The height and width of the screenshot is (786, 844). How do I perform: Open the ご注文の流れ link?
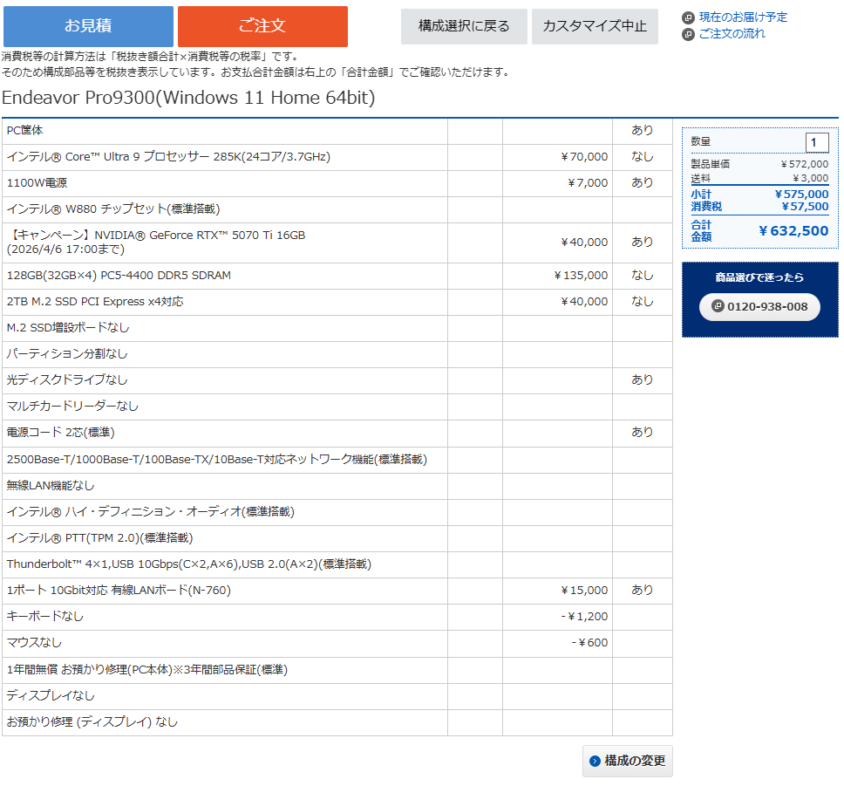coord(732,34)
